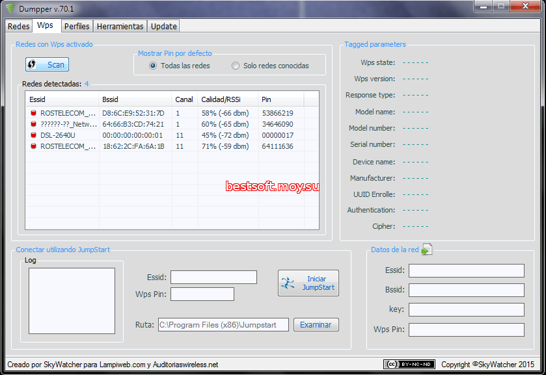Click the red icon beside ??????-??_Netw network
546x375 pixels.
[33, 124]
